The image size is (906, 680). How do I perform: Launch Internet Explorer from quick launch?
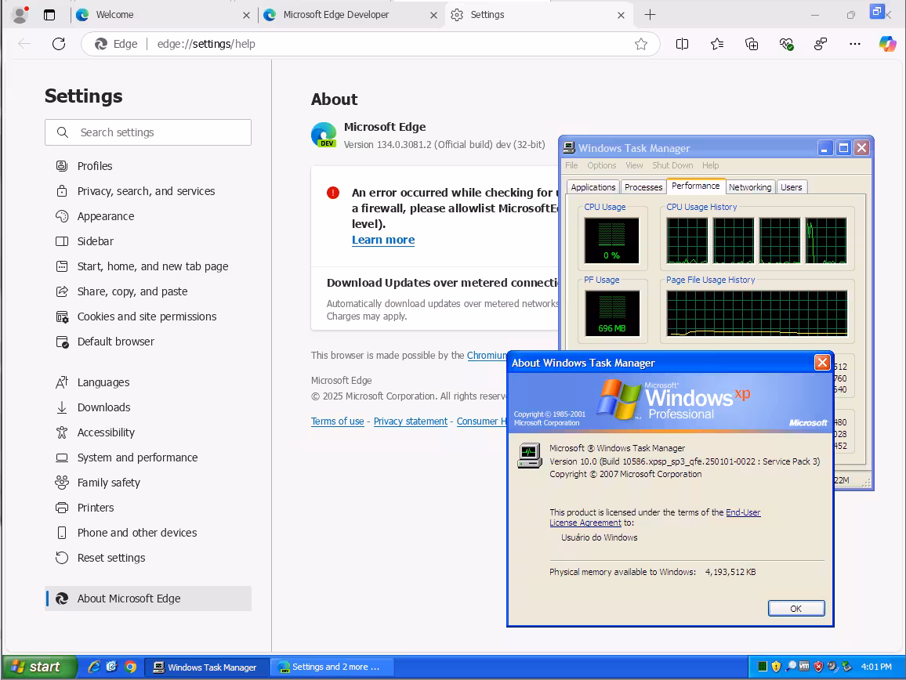point(94,667)
